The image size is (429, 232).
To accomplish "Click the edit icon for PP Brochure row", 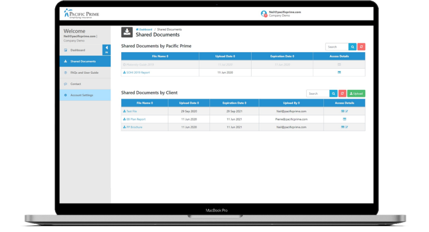I will (x=347, y=127).
